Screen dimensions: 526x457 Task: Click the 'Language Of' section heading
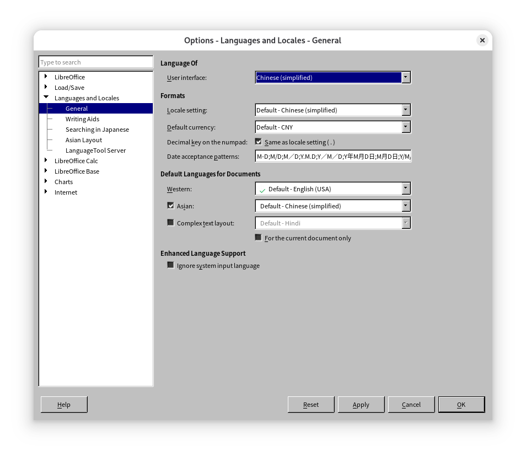tap(179, 63)
